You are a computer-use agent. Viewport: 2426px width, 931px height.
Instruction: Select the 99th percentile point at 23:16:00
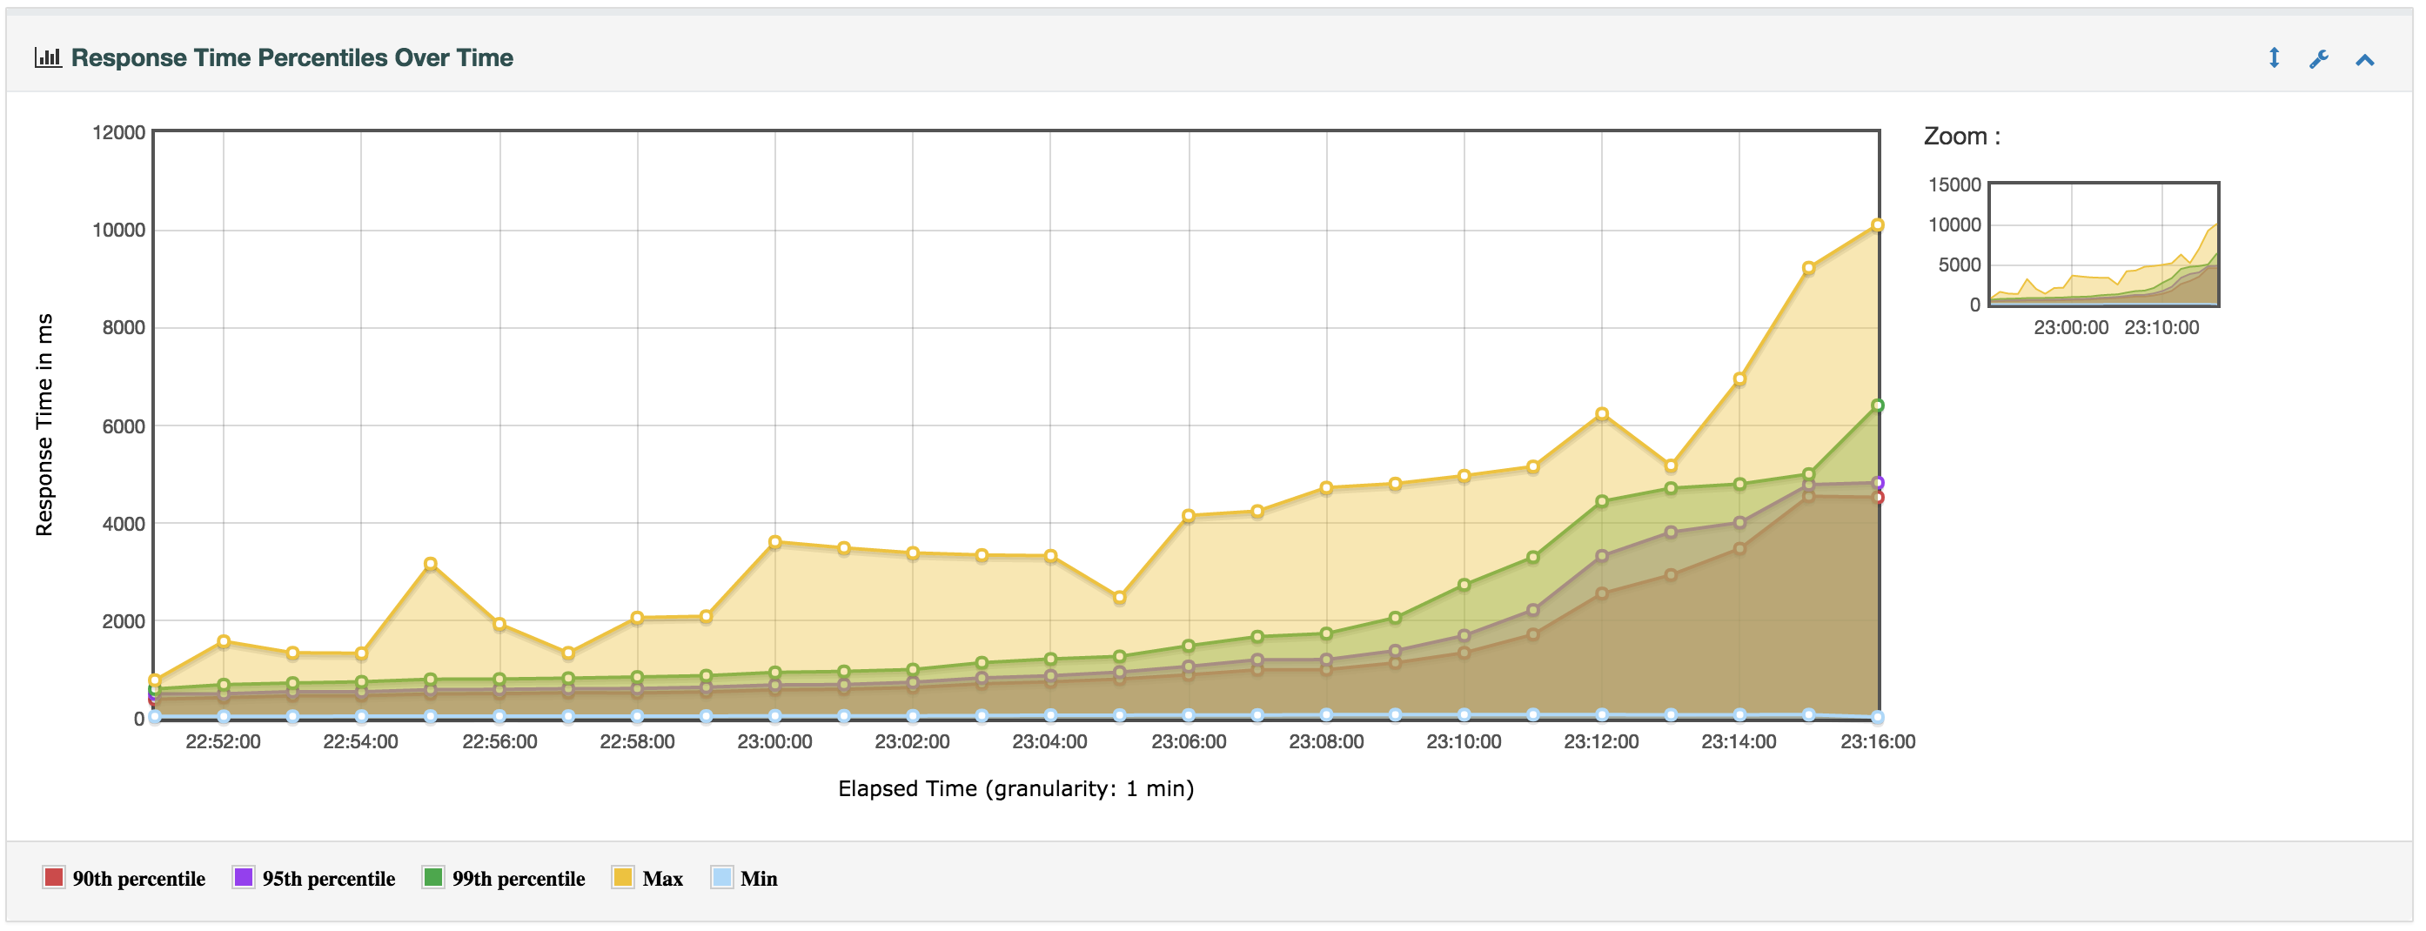1877,405
